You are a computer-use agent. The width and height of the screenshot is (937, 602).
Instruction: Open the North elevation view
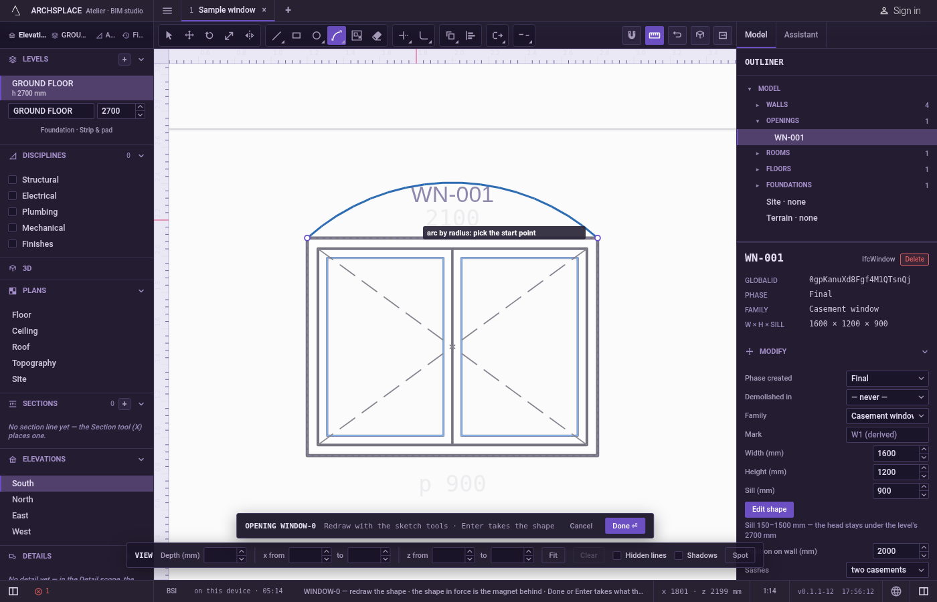click(x=77, y=500)
